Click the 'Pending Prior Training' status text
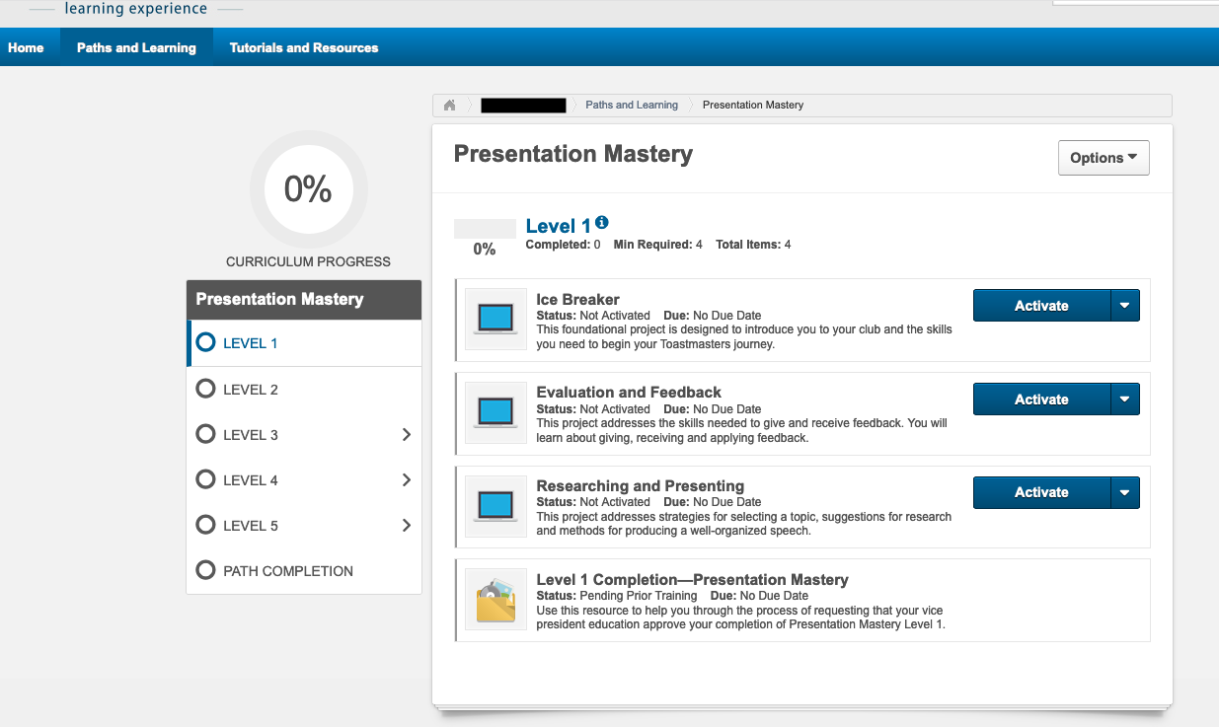Viewport: 1219px width, 727px height. (x=639, y=596)
